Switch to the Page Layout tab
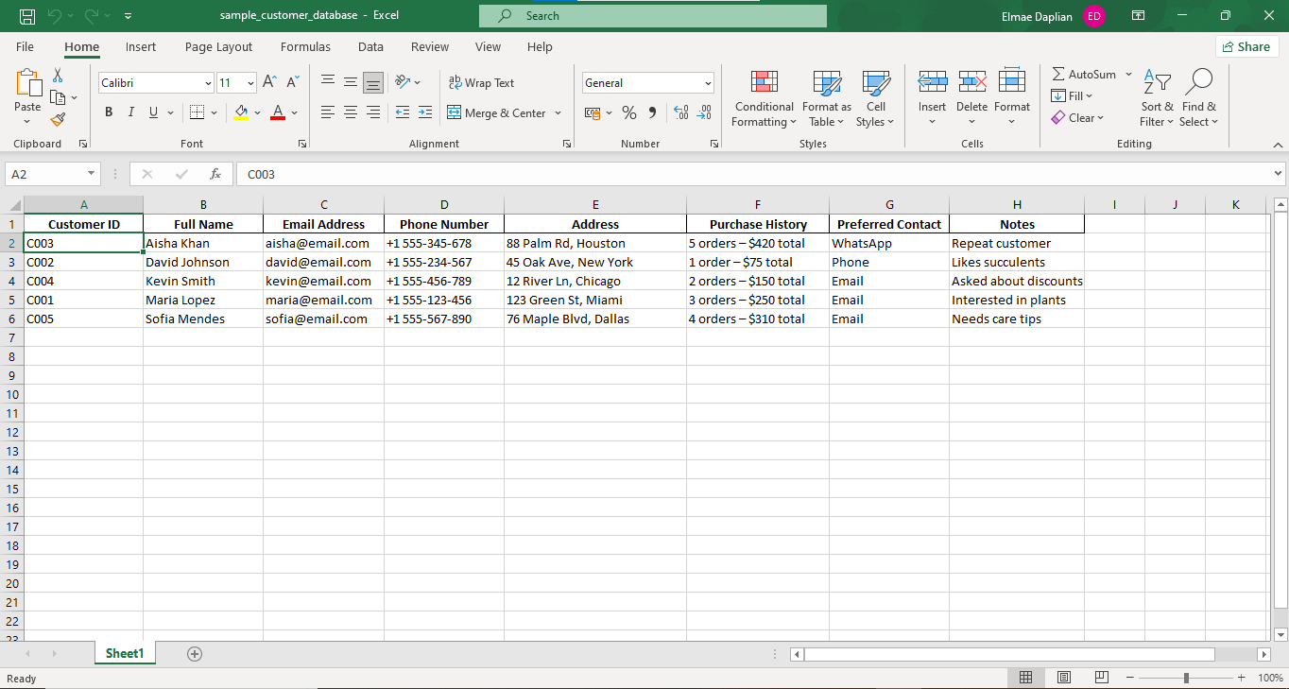1289x689 pixels. point(218,46)
